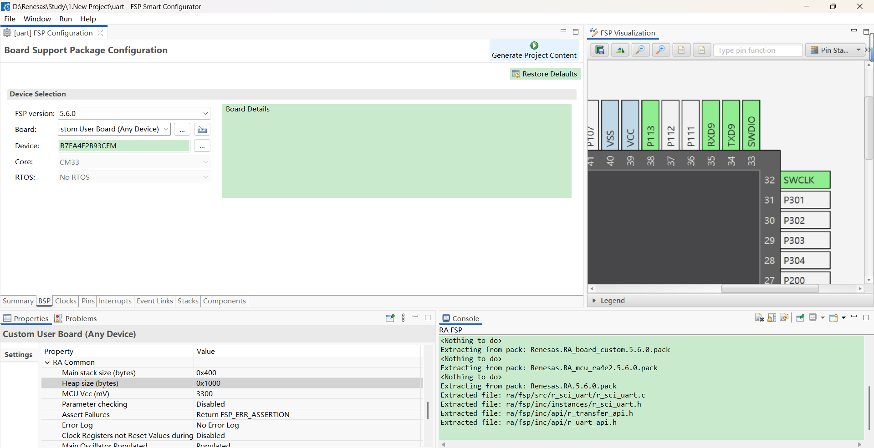Switch to the Event Links tab

154,301
